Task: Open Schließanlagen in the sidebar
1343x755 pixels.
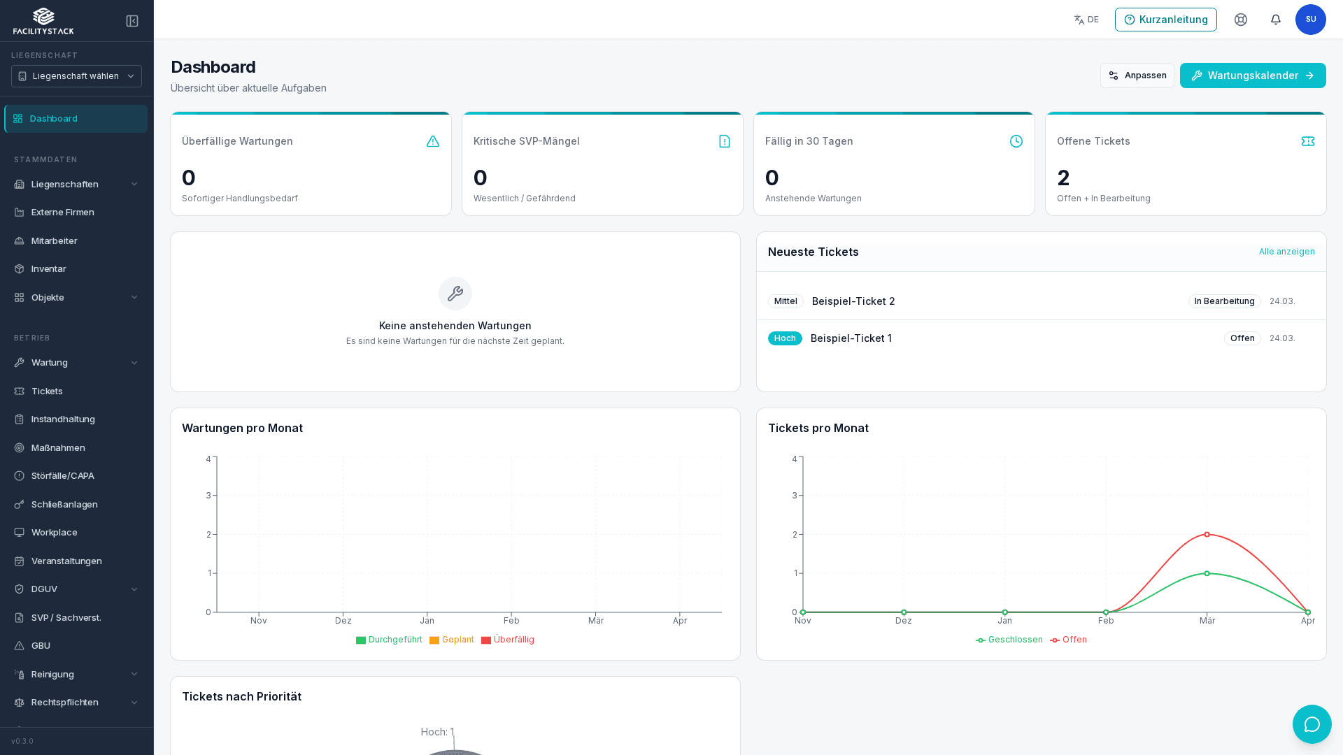Action: point(76,504)
